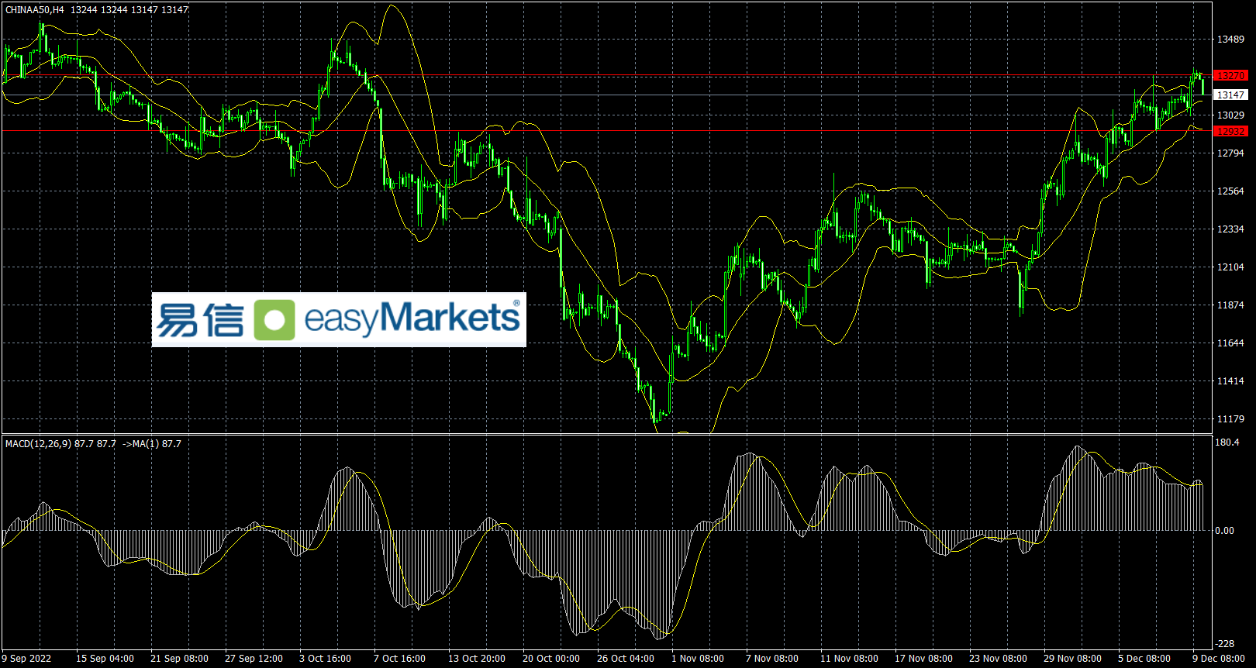Click the 15 Sep 04:00 time label
The image size is (1256, 668).
(105, 659)
